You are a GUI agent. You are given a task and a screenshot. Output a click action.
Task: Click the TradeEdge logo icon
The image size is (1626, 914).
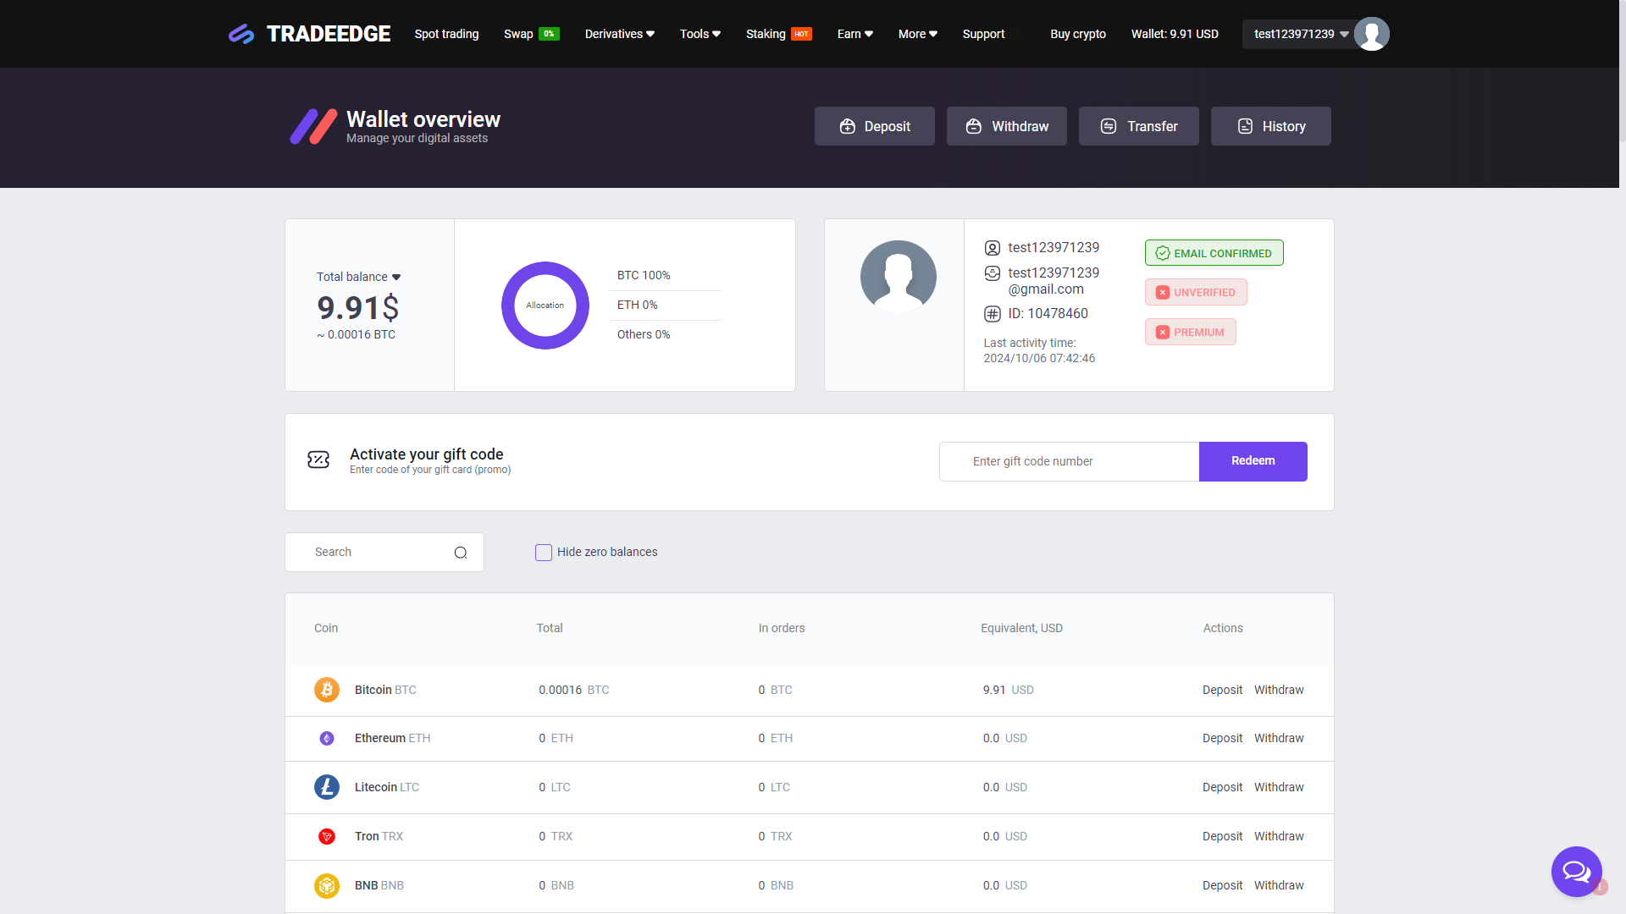point(241,34)
